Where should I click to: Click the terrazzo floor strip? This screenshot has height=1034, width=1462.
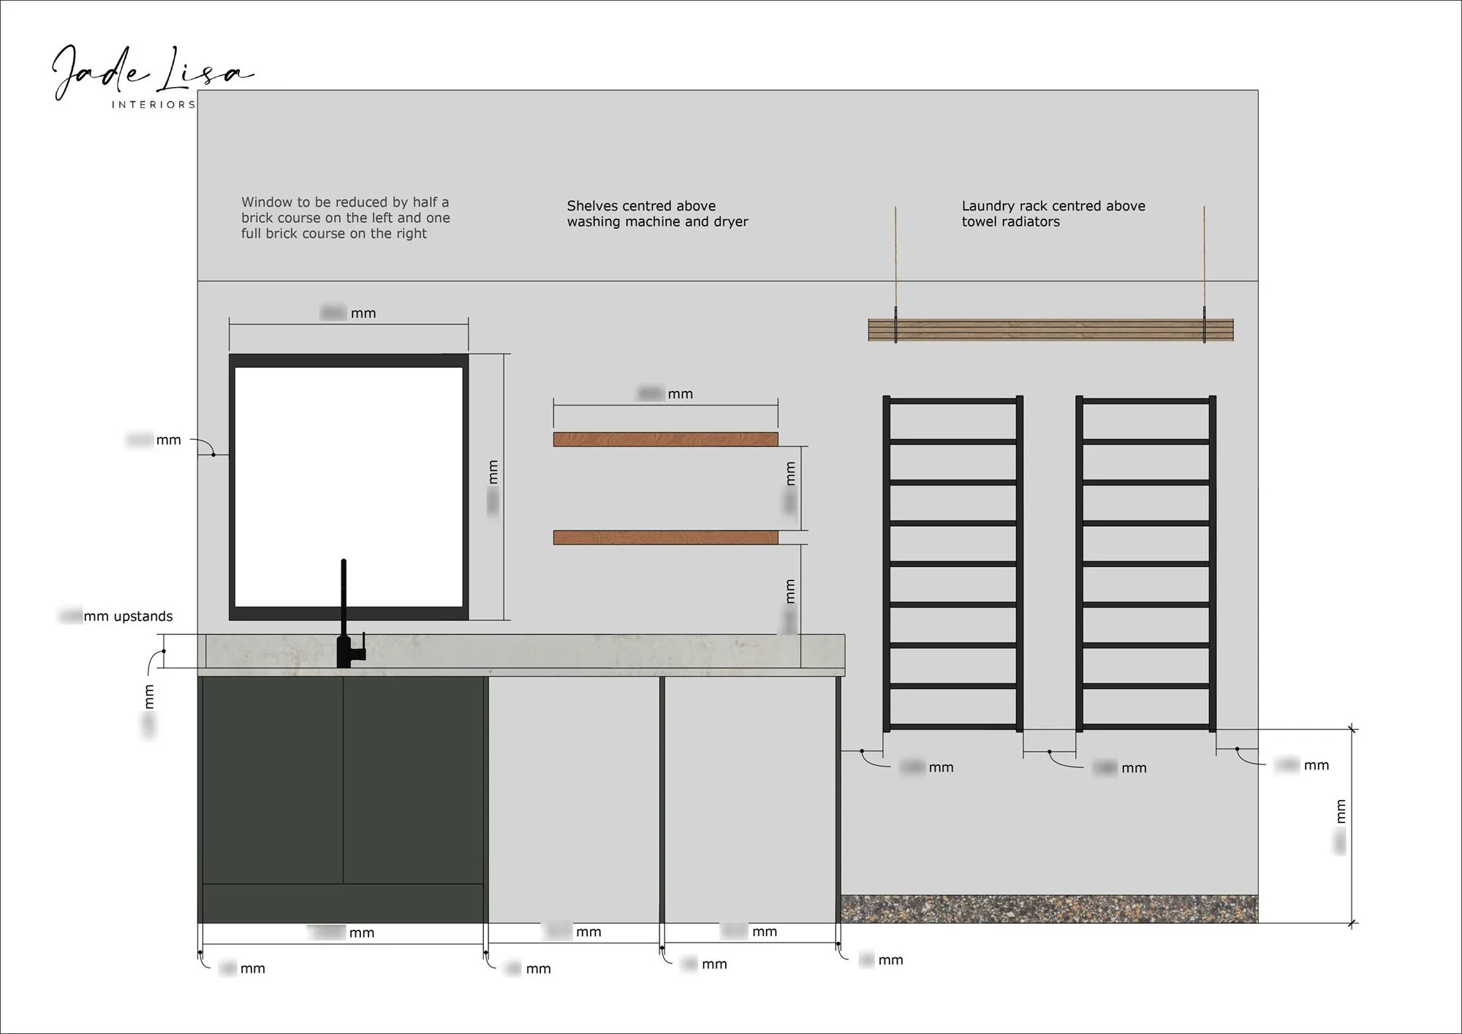[1049, 908]
